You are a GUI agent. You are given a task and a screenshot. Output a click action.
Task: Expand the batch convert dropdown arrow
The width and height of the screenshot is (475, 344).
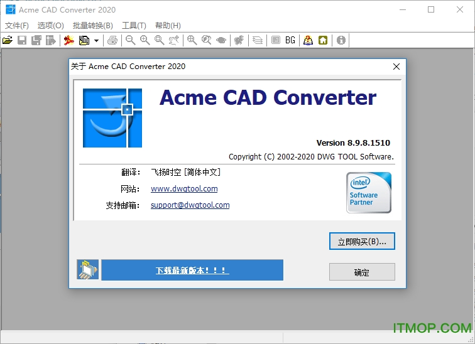[x=96, y=41]
